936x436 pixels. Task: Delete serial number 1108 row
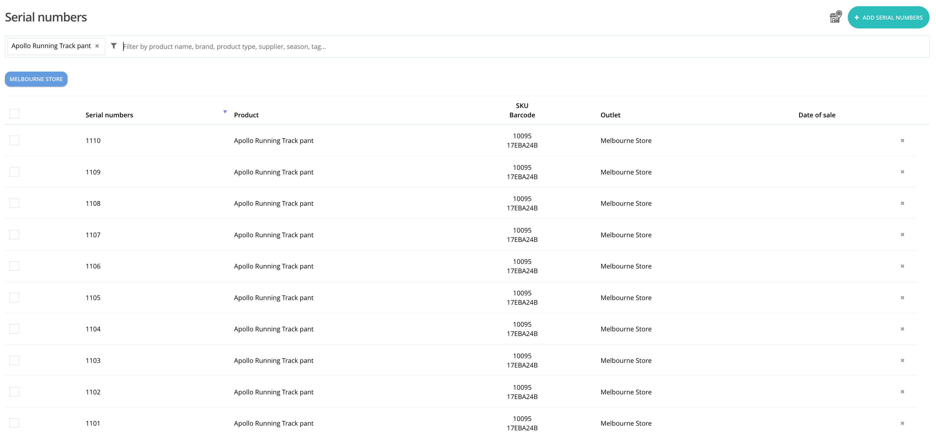[902, 203]
